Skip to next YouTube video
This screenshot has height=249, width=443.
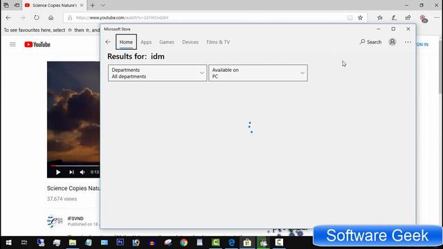[71, 172]
